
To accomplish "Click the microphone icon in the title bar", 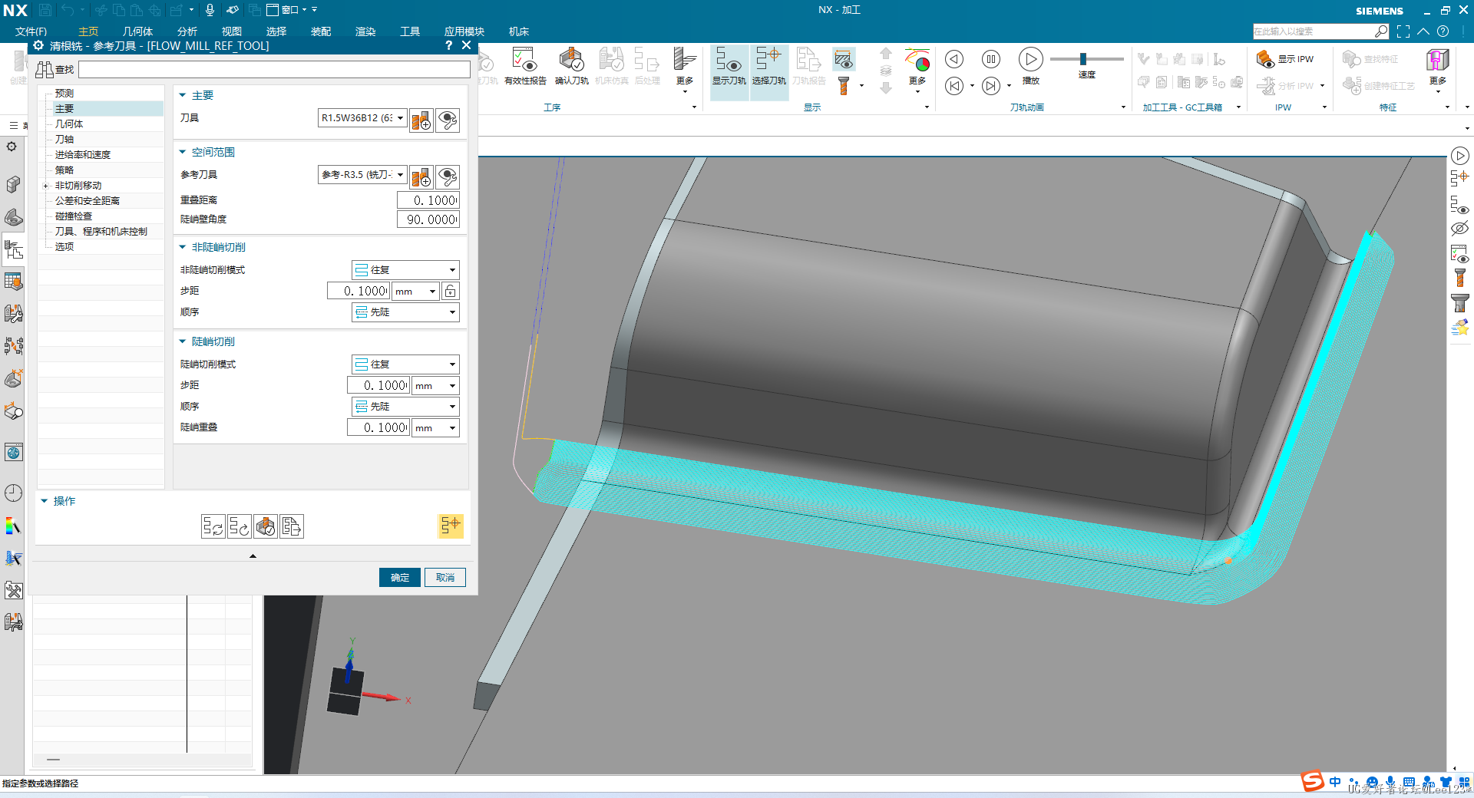I will pos(210,10).
